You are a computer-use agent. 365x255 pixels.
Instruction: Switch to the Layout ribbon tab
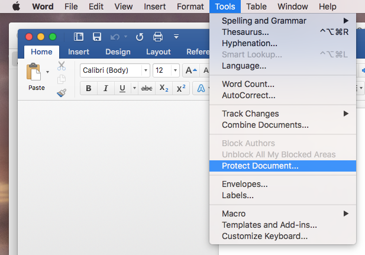pos(159,51)
